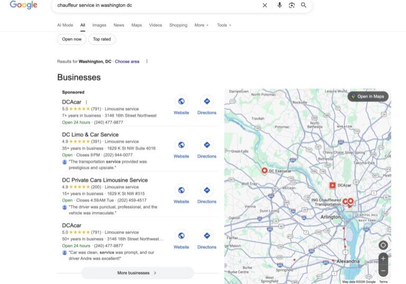Zoom in on the map with plus
The image size is (406, 284).
pyautogui.click(x=383, y=259)
